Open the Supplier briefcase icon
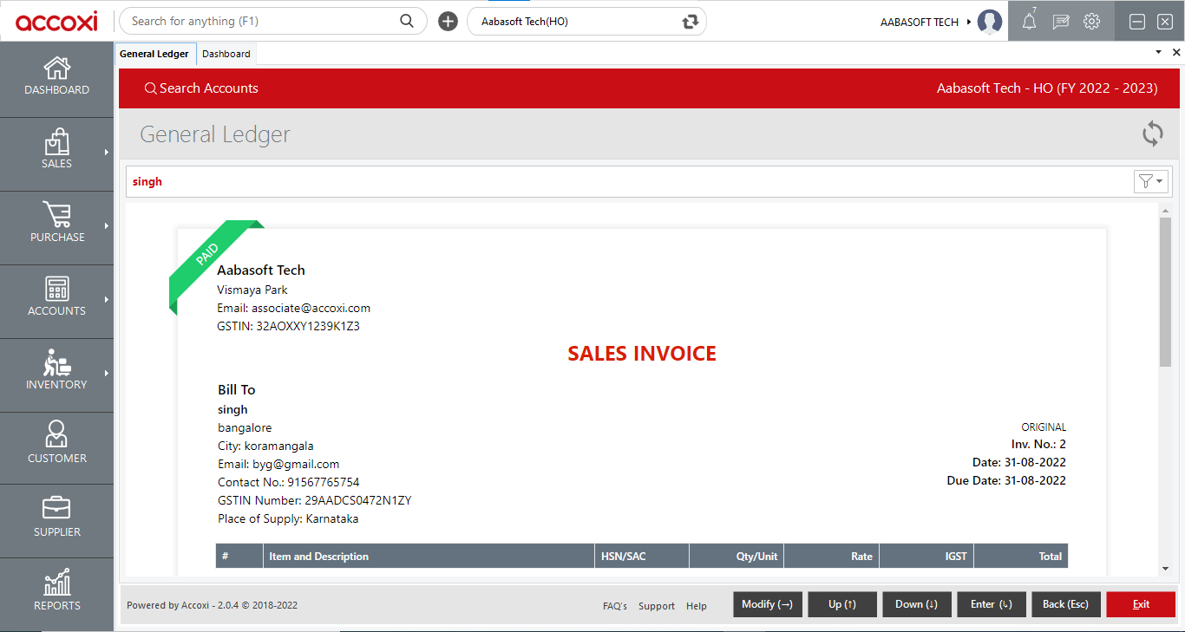Image resolution: width=1185 pixels, height=632 pixels. pos(56,508)
